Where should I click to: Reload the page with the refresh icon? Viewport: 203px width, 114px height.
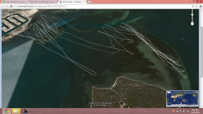coord(11,6)
